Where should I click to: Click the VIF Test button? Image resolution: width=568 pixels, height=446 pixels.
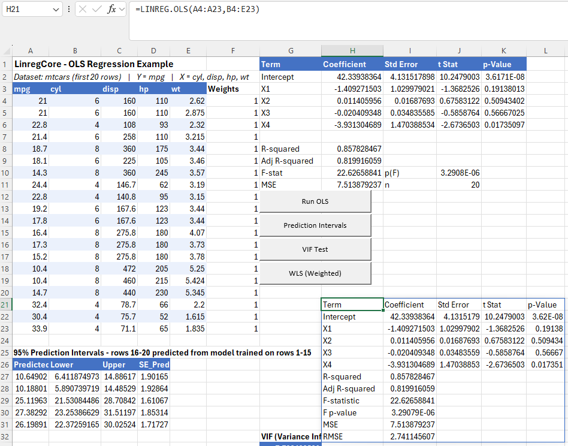click(x=315, y=249)
